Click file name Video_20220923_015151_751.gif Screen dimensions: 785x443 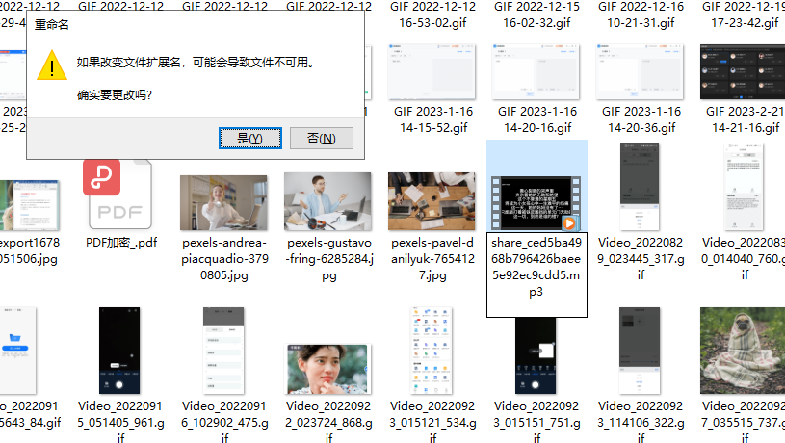(x=536, y=422)
